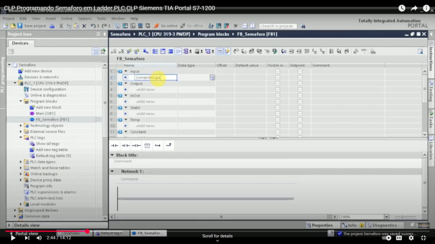The width and height of the screenshot is (435, 244).
Task: Click the Cut scissors icon
Action: (x=61, y=26)
